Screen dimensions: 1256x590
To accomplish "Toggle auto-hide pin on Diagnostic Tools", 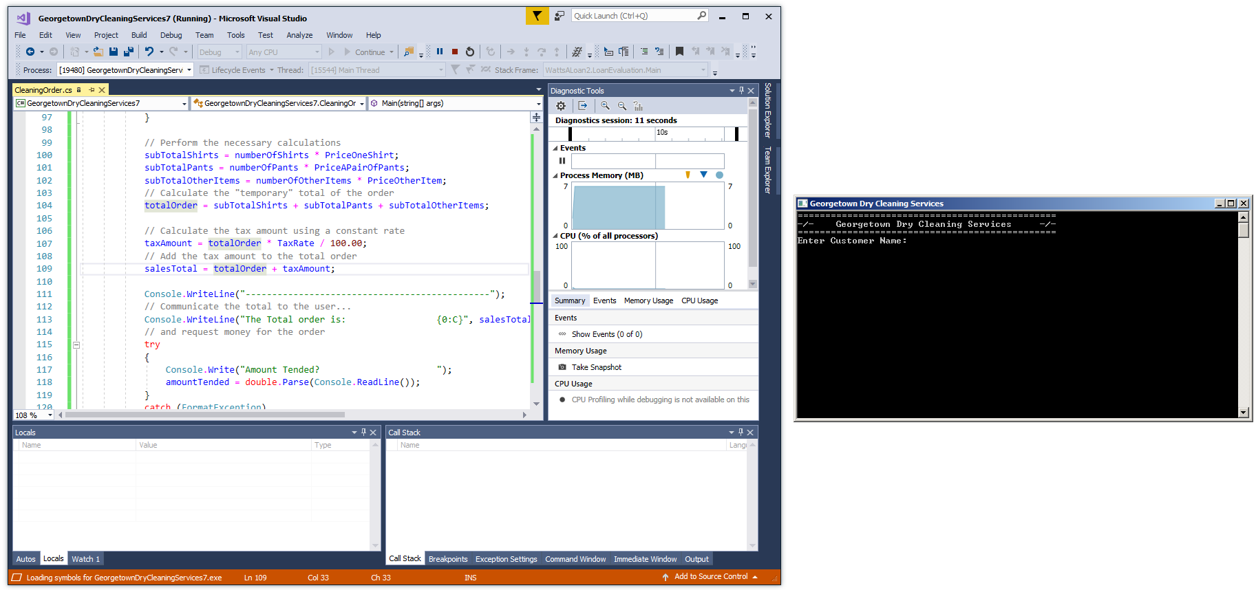I will point(741,91).
